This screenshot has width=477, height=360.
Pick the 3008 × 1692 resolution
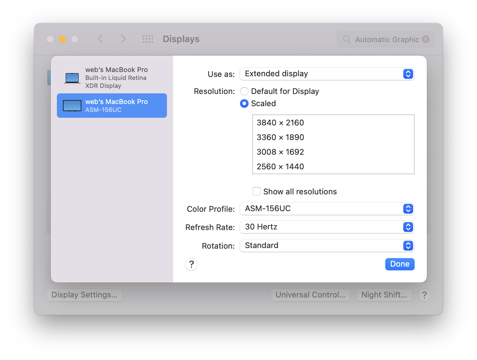pos(333,152)
